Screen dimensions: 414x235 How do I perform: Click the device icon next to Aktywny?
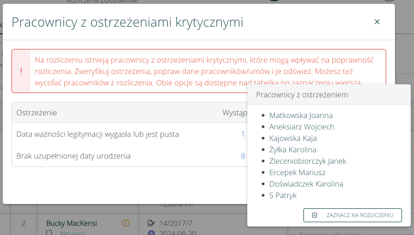[x=50, y=233]
